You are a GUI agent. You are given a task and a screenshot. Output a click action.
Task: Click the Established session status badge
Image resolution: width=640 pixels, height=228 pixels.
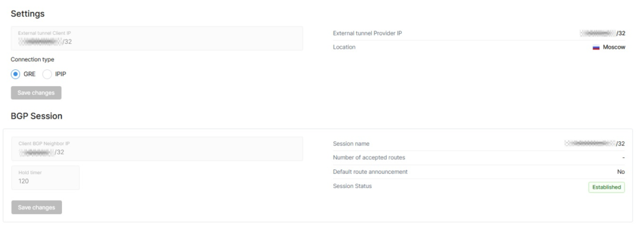(x=606, y=187)
